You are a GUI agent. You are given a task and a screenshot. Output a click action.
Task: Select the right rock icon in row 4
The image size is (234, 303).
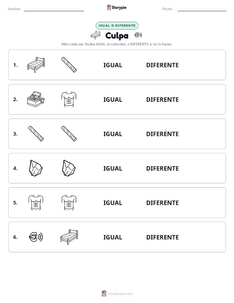(69, 168)
